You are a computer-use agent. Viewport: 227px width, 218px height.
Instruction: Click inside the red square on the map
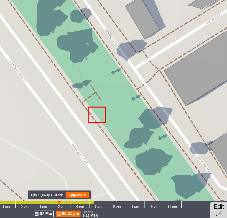[x=97, y=115]
